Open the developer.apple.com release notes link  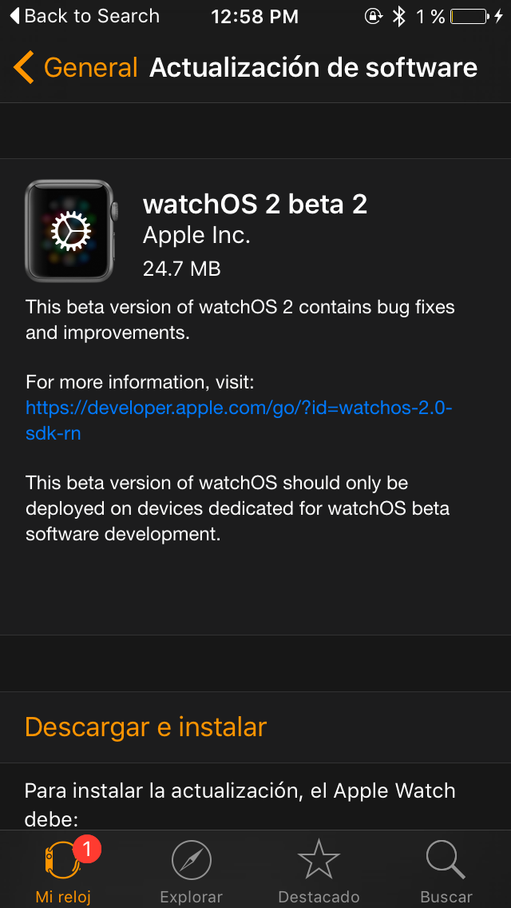239,420
